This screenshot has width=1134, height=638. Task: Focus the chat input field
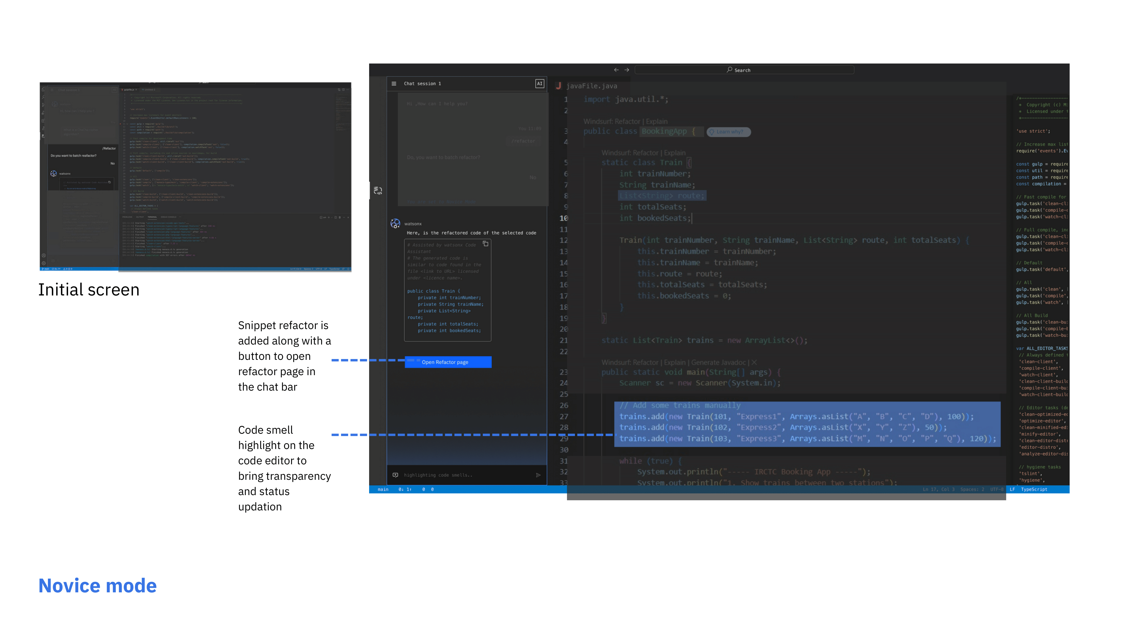click(x=467, y=475)
